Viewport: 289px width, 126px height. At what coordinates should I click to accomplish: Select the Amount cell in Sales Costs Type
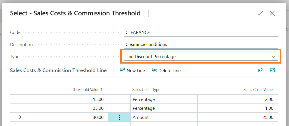(164, 117)
